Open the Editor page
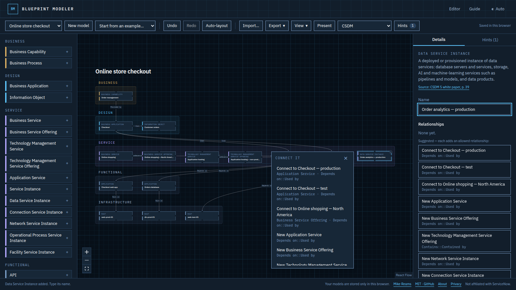This screenshot has height=290, width=516. click(x=454, y=9)
